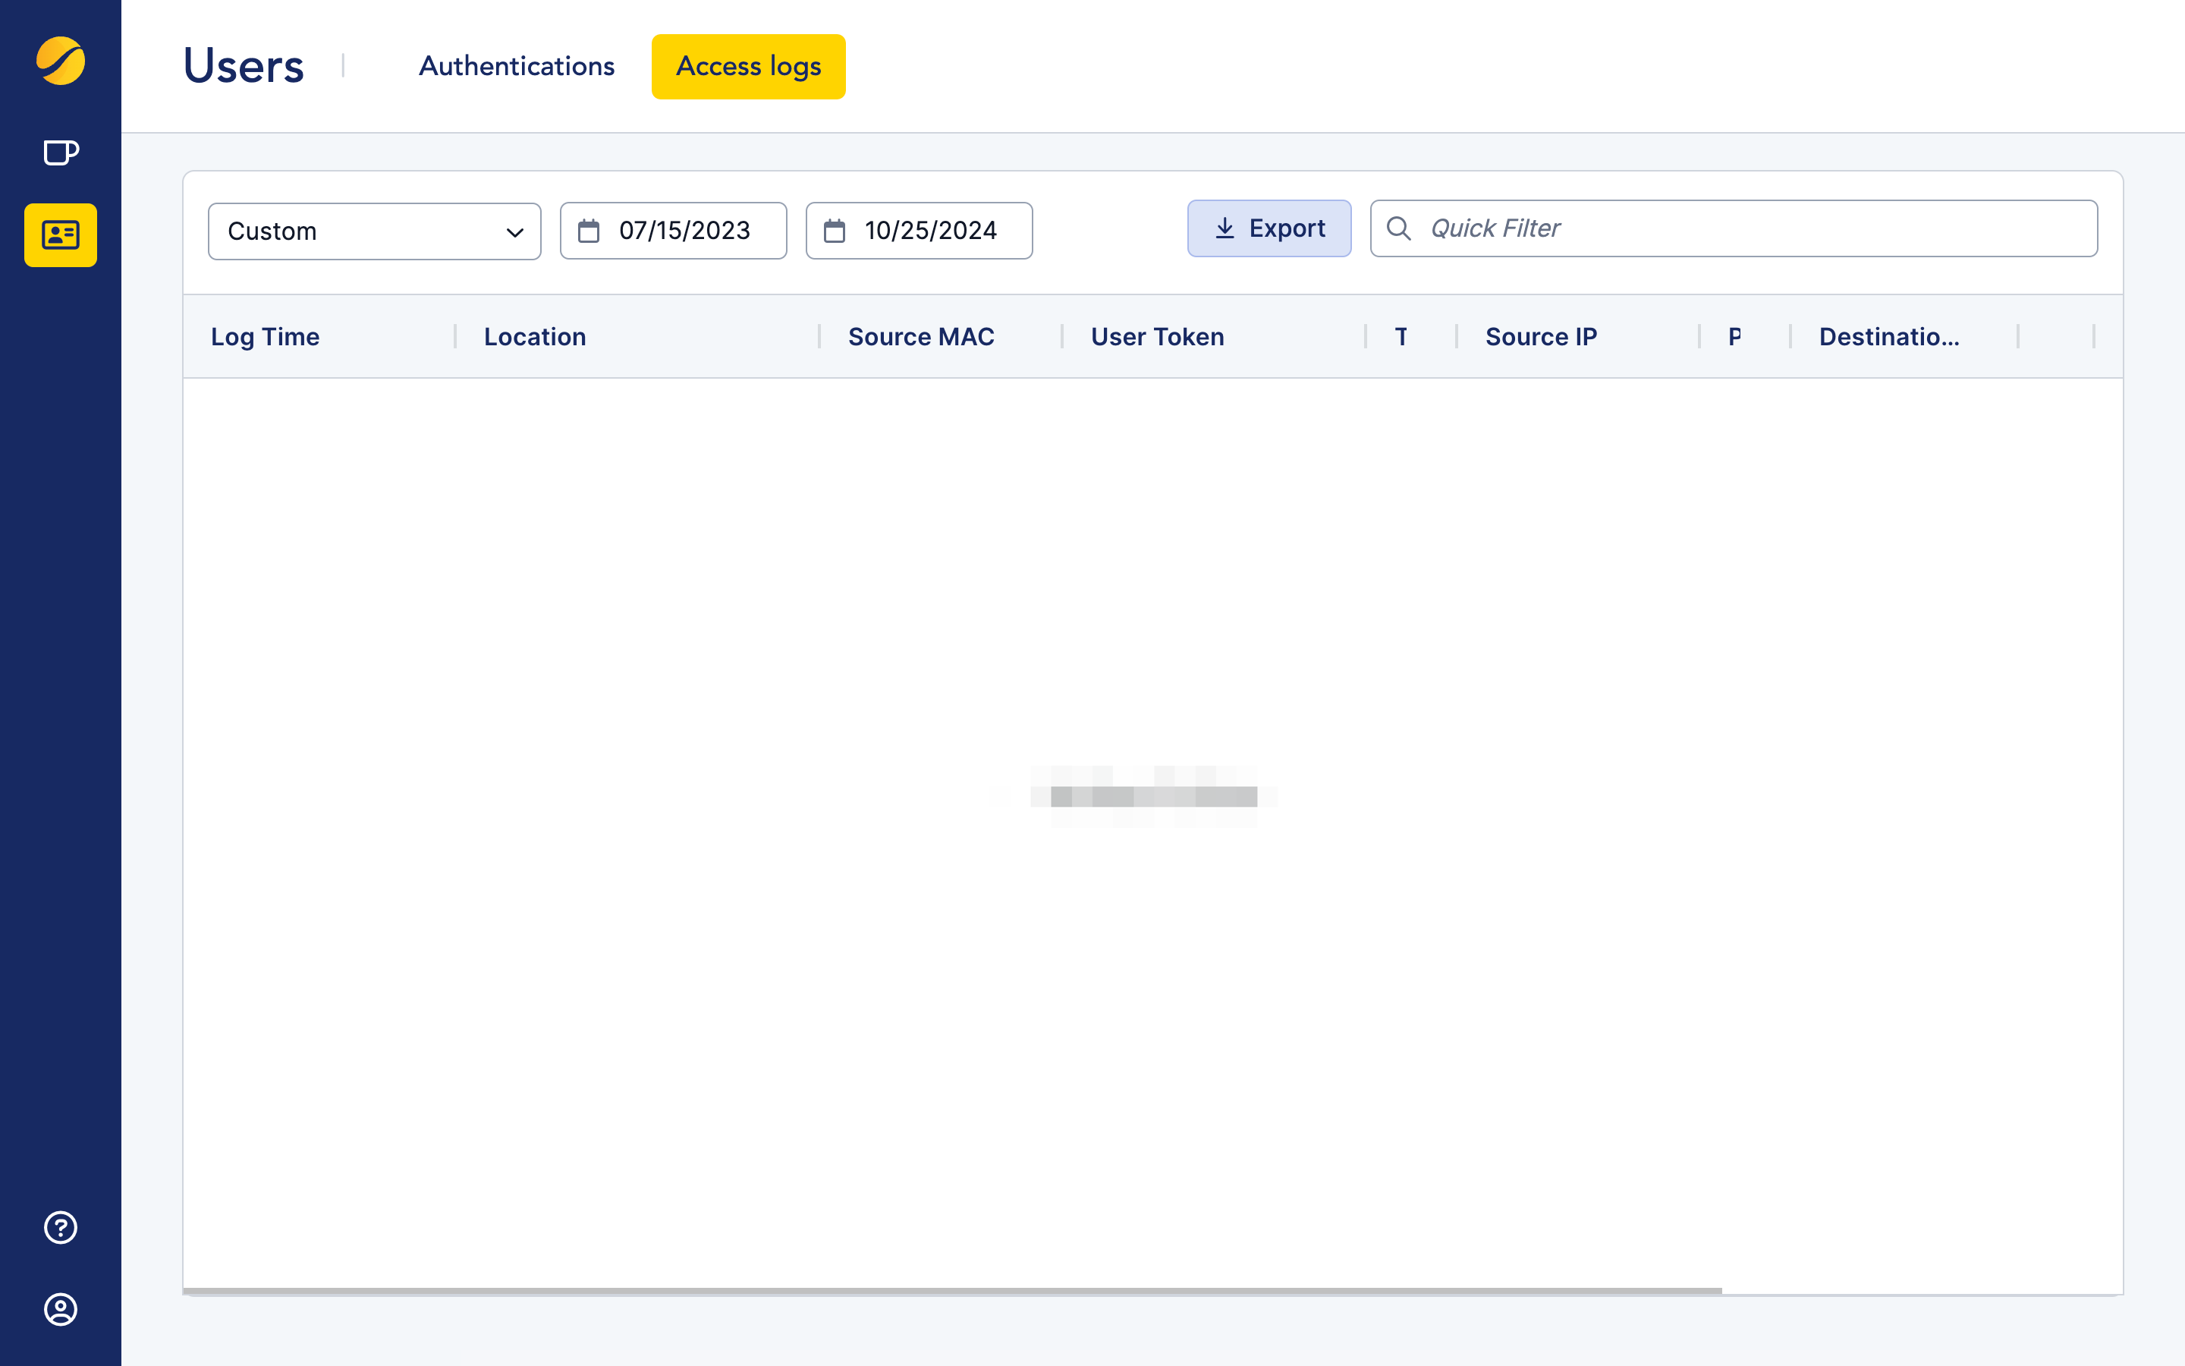
Task: Sort the table by User Token
Action: [x=1156, y=336]
